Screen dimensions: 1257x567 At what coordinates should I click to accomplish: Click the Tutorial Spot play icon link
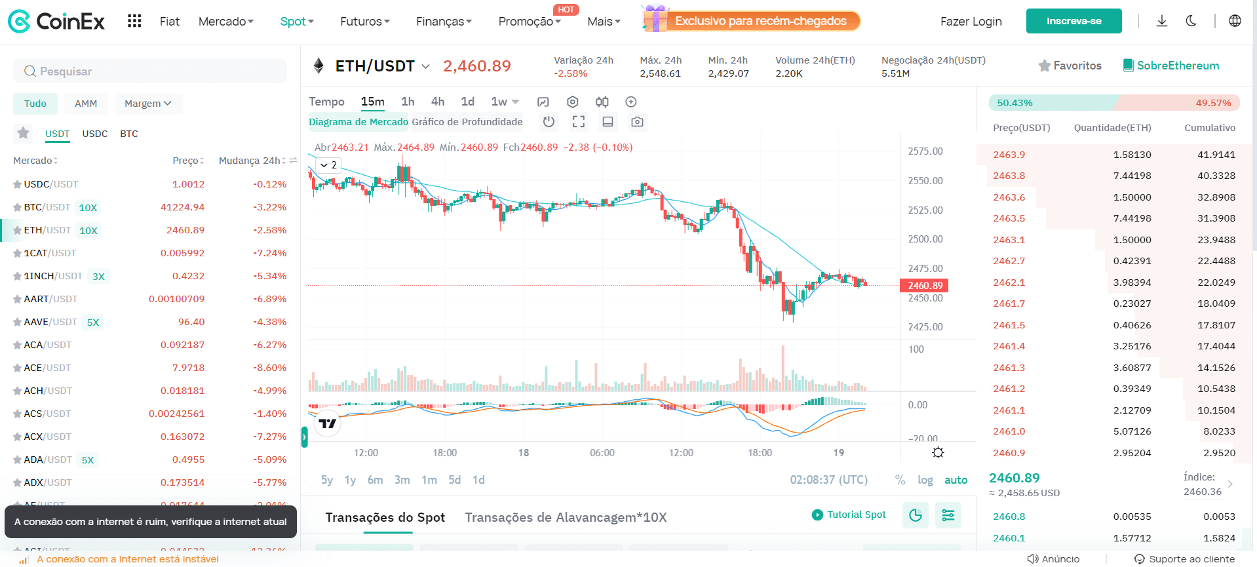[817, 515]
